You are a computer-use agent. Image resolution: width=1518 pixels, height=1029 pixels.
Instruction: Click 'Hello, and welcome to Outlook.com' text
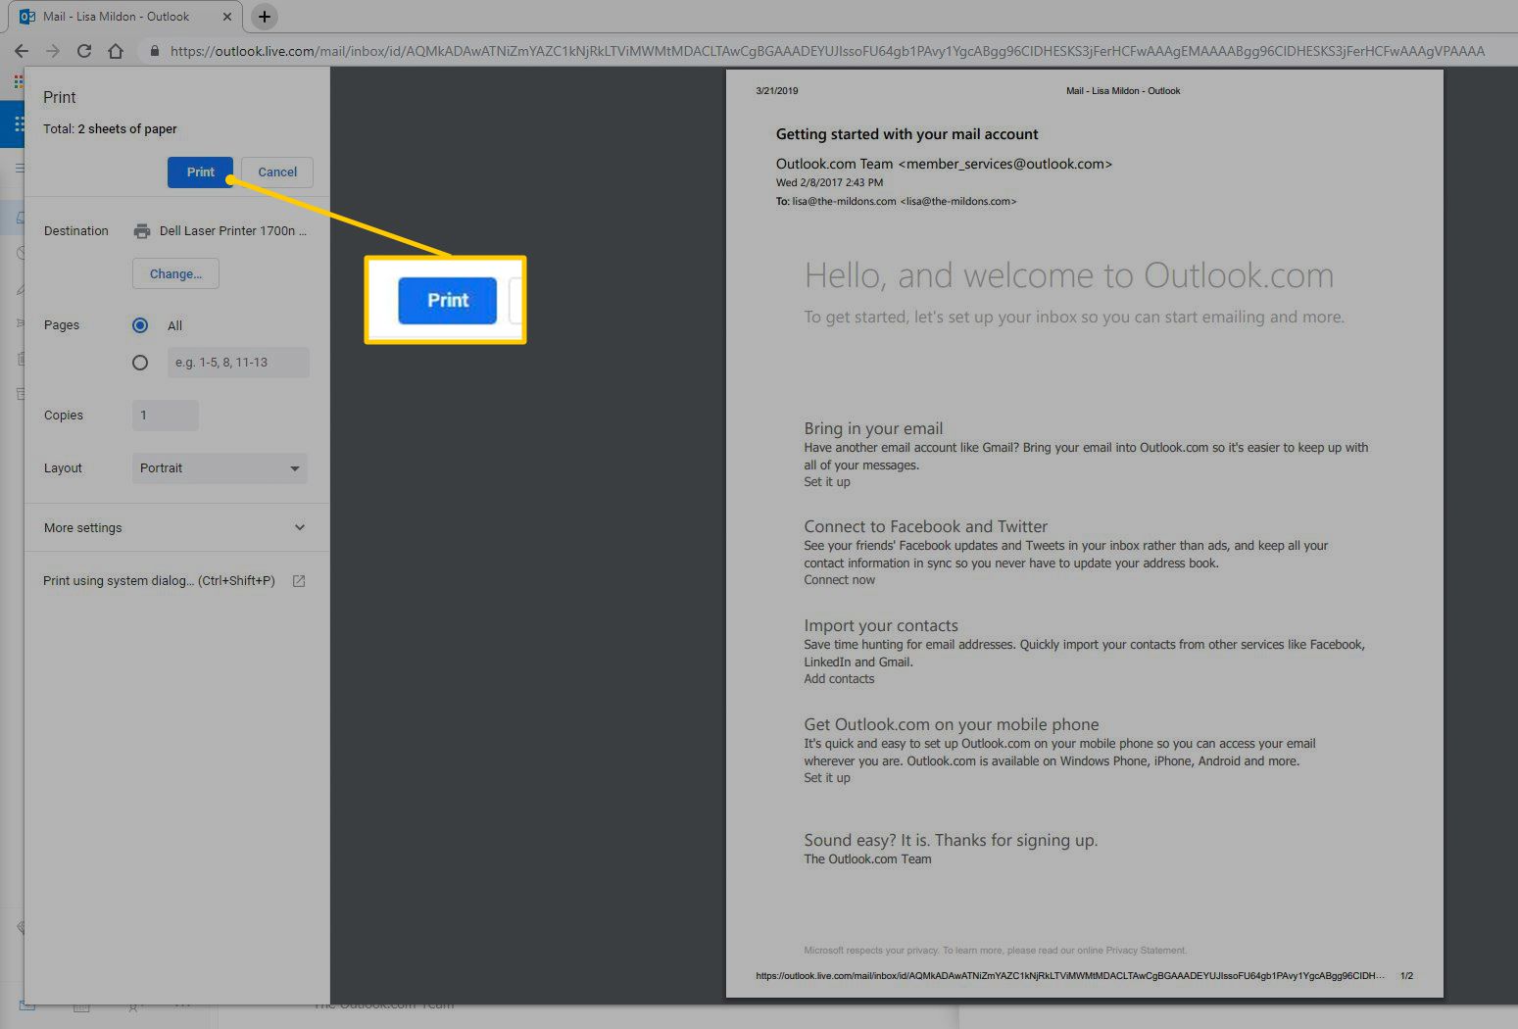[1069, 276]
